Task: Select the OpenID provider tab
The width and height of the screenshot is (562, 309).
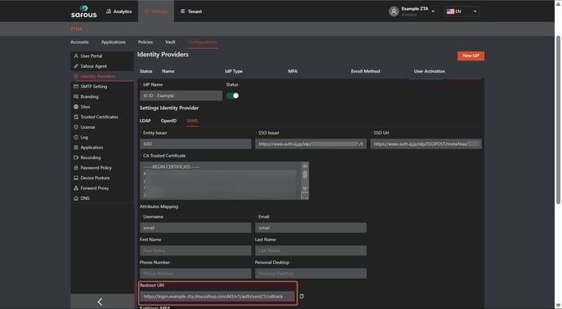Action: click(168, 121)
